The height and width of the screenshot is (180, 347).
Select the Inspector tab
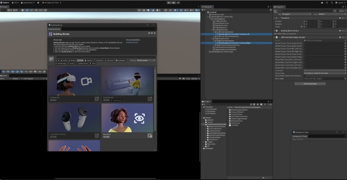[x=279, y=7]
